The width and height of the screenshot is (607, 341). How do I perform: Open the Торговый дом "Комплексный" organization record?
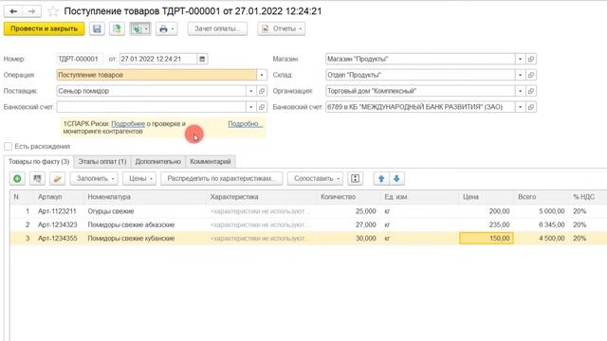(x=531, y=91)
